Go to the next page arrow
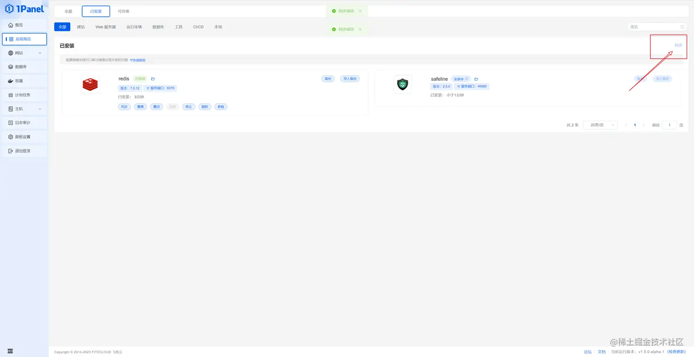This screenshot has width=694, height=357. pos(644,125)
